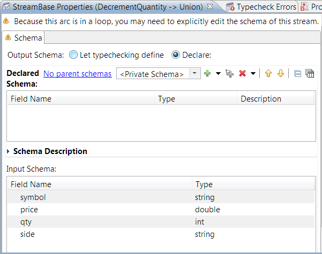Select the symbol row in Input Schema

click(x=33, y=197)
